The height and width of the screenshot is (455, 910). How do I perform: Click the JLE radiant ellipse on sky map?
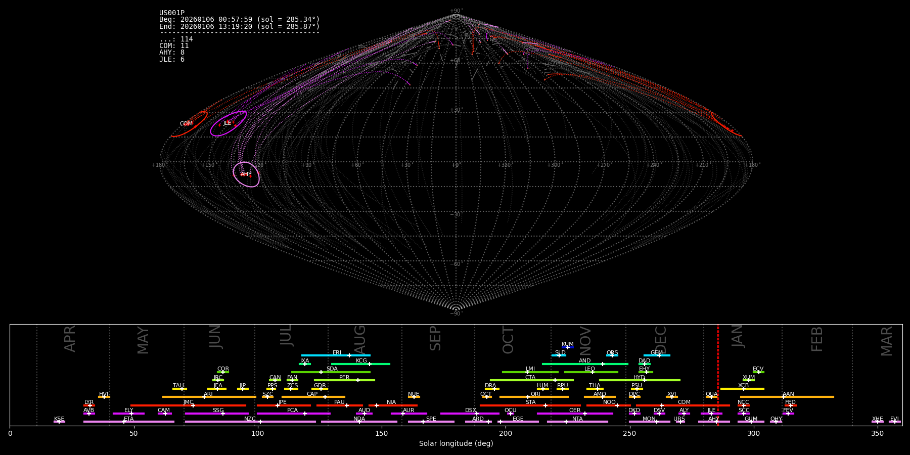[x=229, y=123]
